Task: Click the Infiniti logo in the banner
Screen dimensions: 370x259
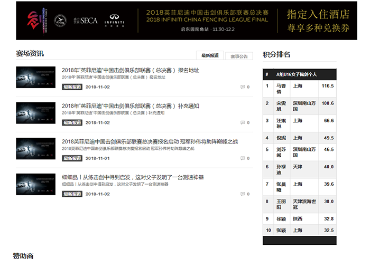Action: [x=114, y=21]
